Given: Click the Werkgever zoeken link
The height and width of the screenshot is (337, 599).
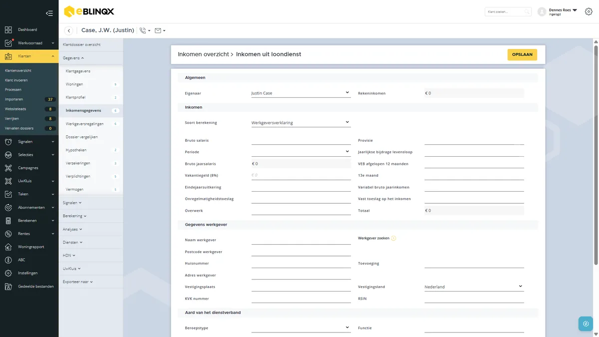Looking at the screenshot, I should point(373,238).
